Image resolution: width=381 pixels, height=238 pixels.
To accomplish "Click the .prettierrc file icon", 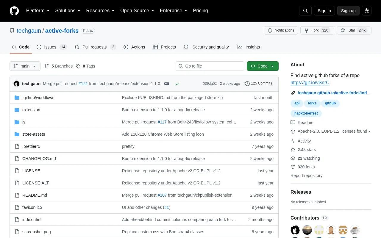I will click(17, 146).
